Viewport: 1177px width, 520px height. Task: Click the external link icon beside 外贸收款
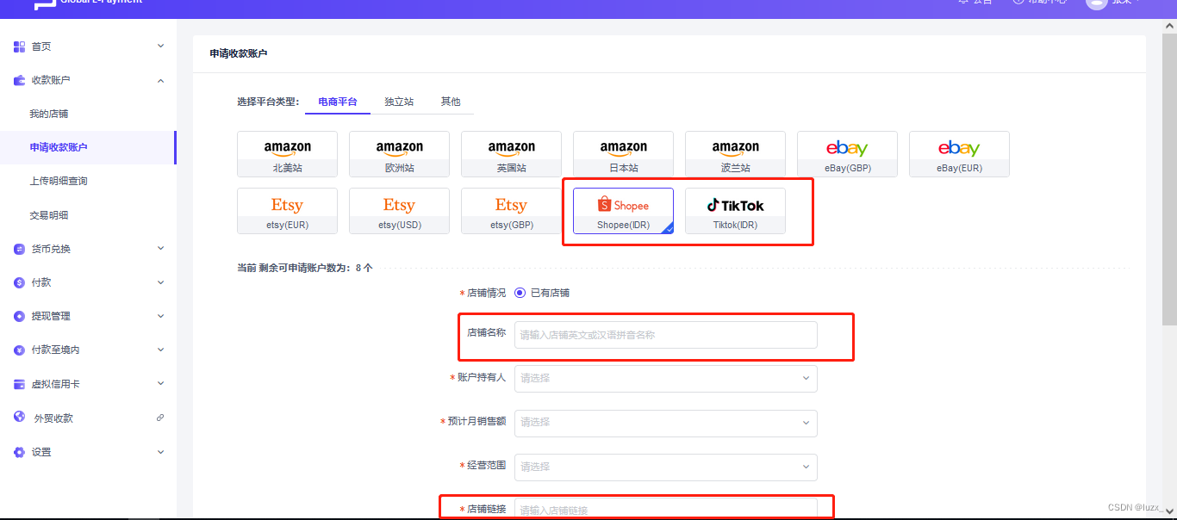[160, 418]
